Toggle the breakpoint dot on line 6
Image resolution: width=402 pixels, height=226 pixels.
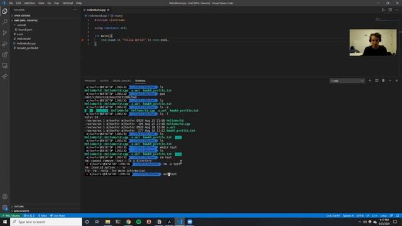point(82,40)
